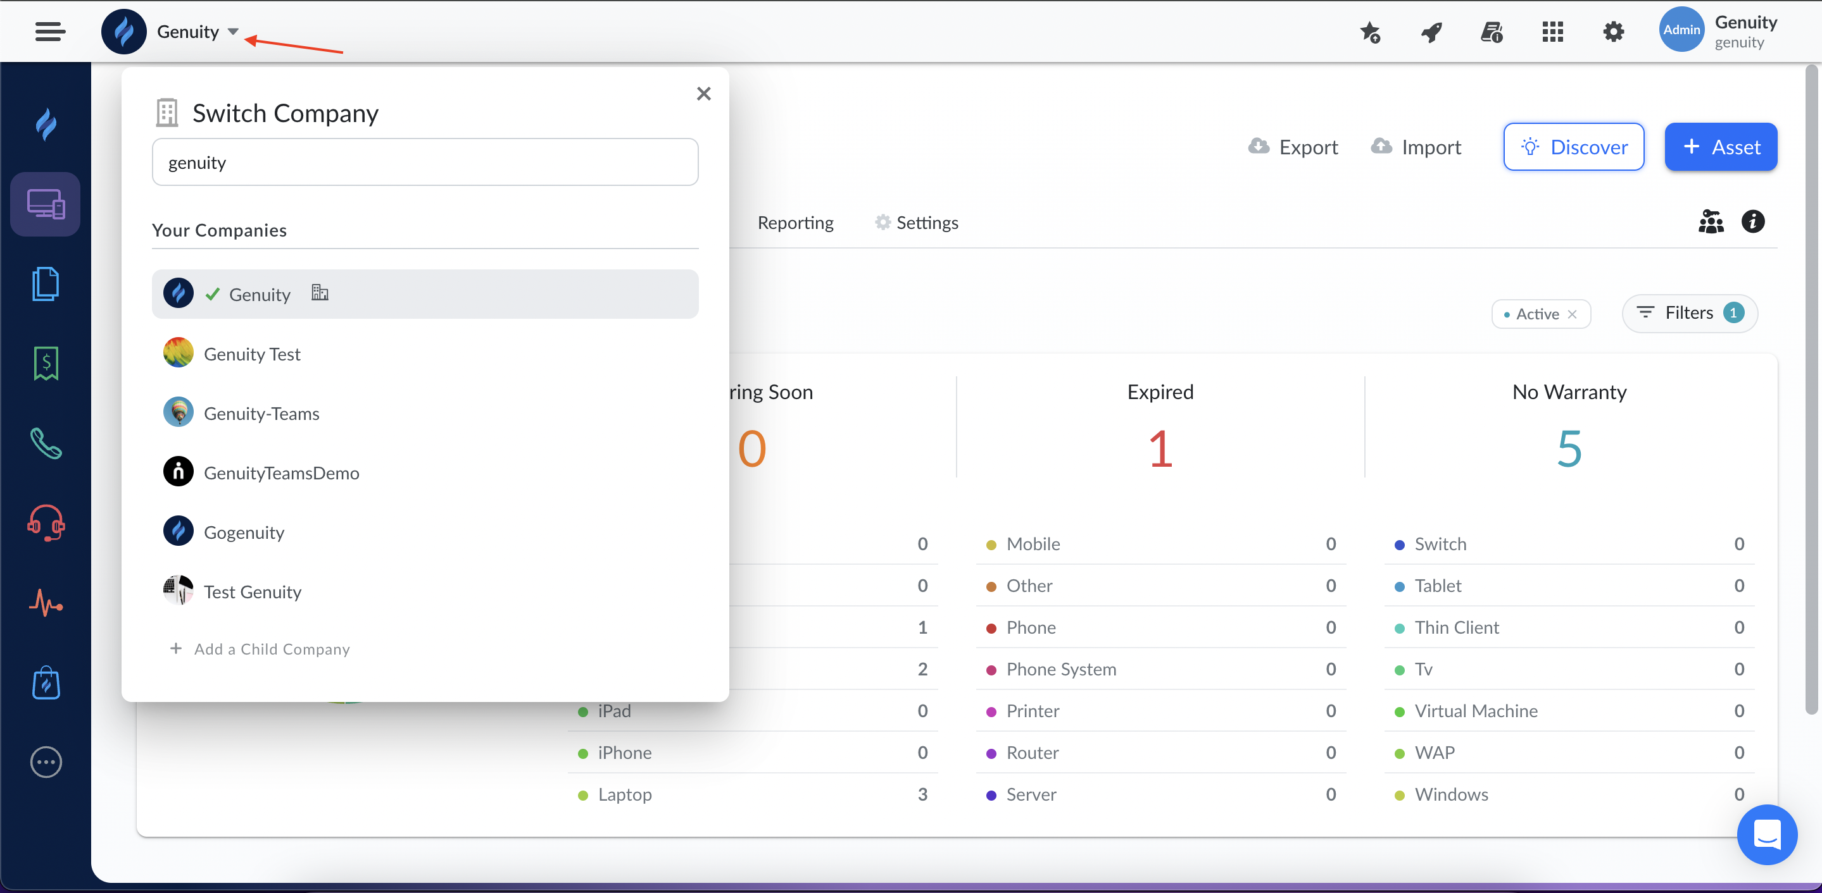Click the vertical page scrollbar

click(1811, 388)
